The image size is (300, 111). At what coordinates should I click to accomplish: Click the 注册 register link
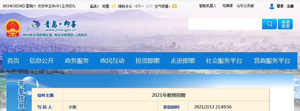[x=290, y=6]
